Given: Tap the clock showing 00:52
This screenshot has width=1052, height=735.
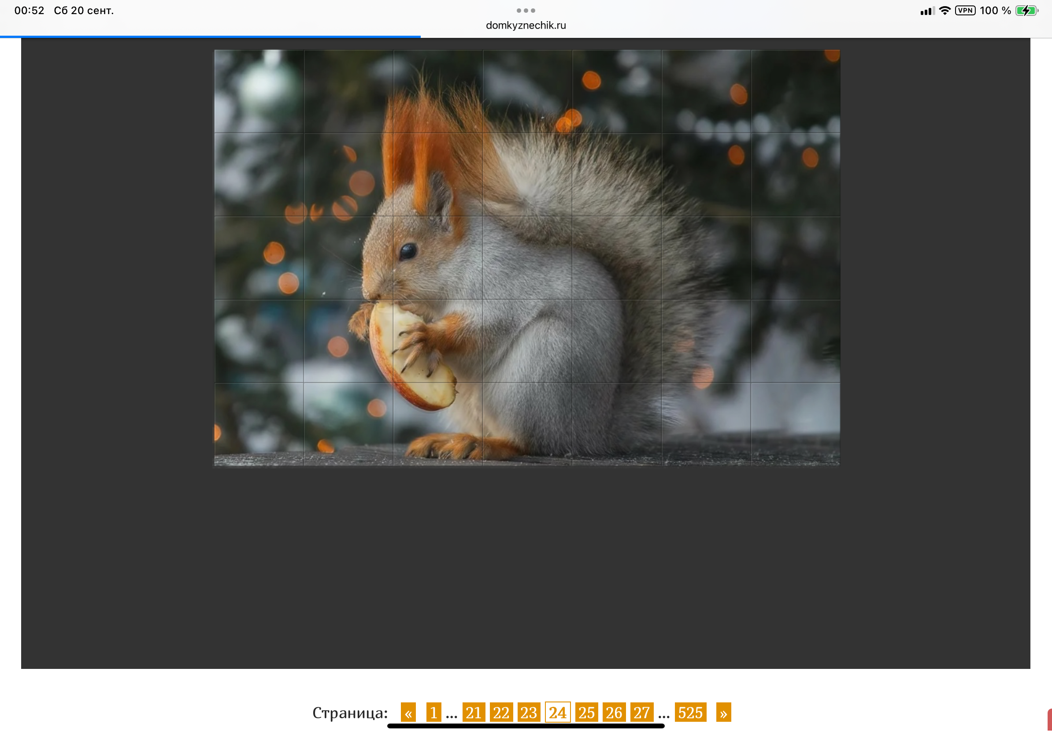Looking at the screenshot, I should coord(30,11).
